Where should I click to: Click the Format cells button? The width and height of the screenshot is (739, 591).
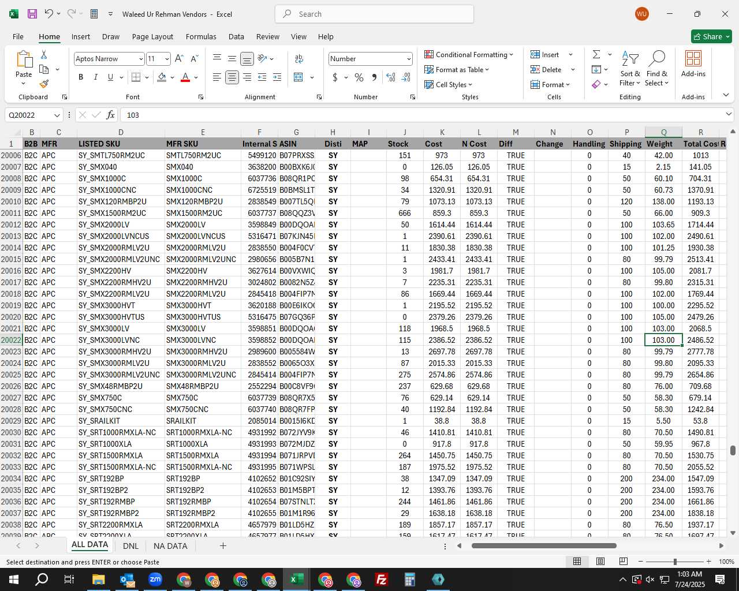click(550, 84)
